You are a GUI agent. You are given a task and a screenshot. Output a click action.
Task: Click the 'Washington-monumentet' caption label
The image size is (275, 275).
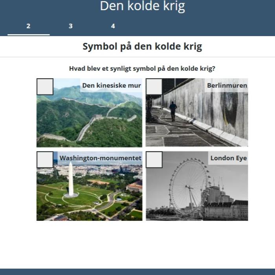click(100, 158)
